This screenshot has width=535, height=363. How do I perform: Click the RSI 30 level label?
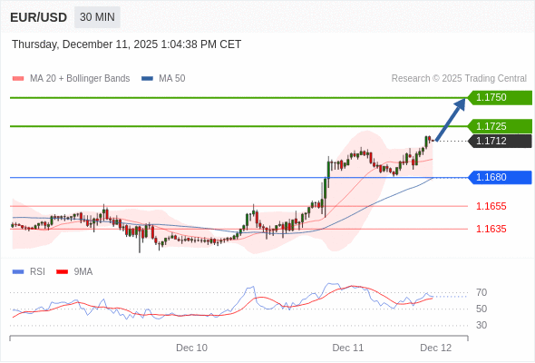click(481, 326)
